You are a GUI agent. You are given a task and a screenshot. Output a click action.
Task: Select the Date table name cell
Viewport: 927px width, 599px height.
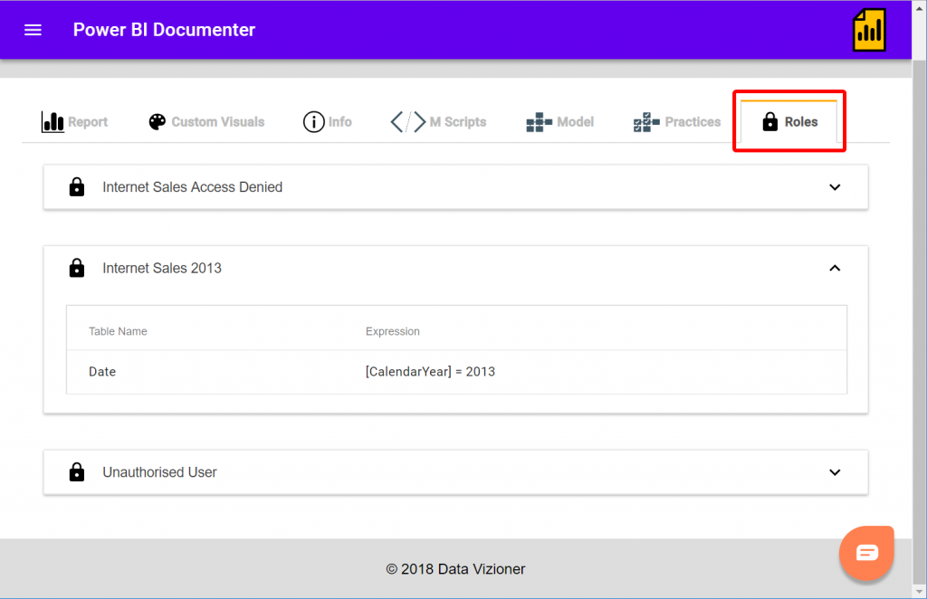(x=102, y=372)
